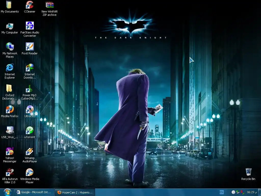
Task: Click the show desktop strip beside clock
Action: click(x=259, y=192)
